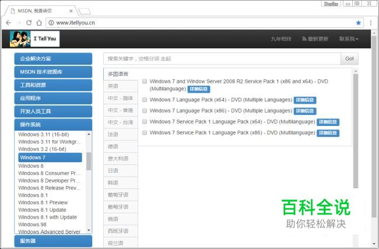
Task: Select the 韩语 language tab
Action: 121,183
